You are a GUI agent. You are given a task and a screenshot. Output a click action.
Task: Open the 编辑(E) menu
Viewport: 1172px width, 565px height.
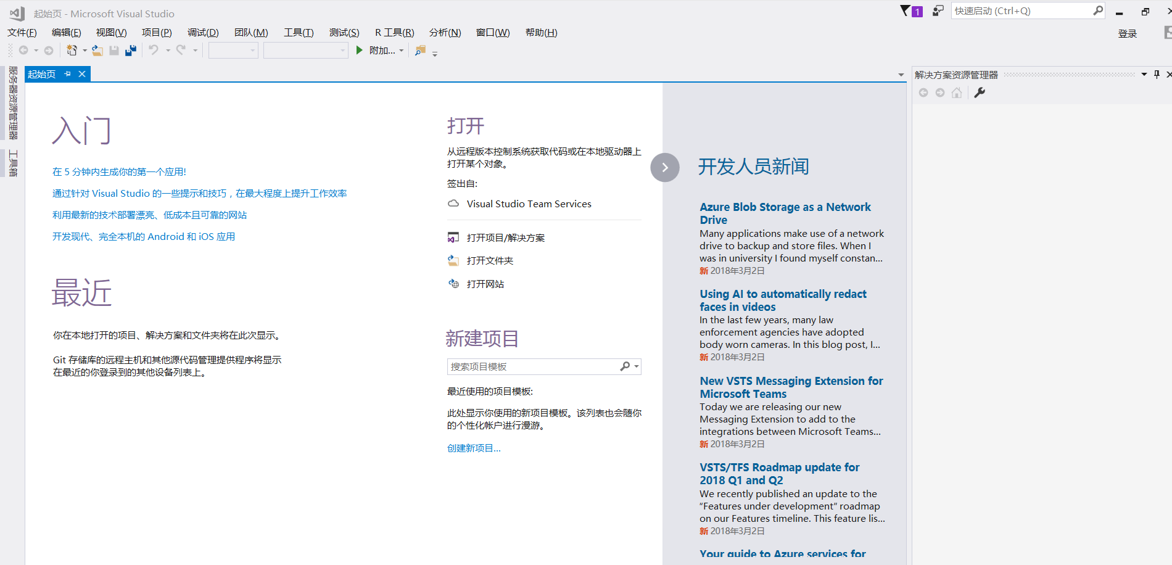coord(66,33)
